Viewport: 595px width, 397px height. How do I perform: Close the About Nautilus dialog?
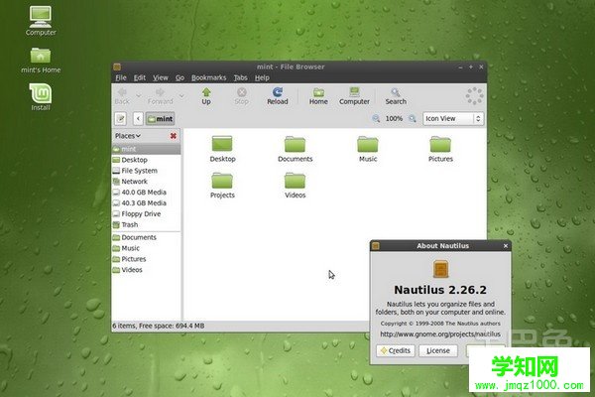pyautogui.click(x=506, y=246)
